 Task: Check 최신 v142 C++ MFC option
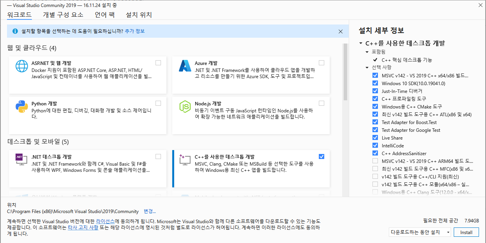(x=375, y=169)
